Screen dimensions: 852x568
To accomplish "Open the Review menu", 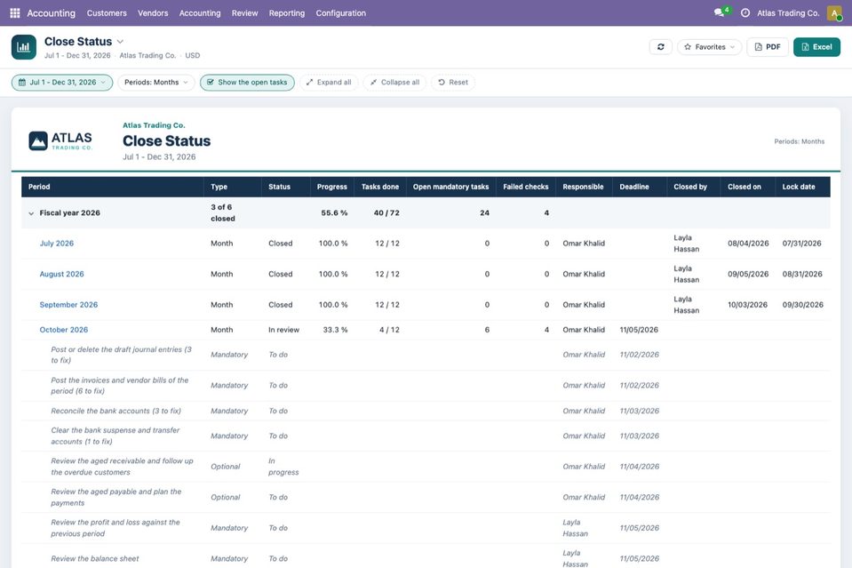I will pyautogui.click(x=244, y=13).
